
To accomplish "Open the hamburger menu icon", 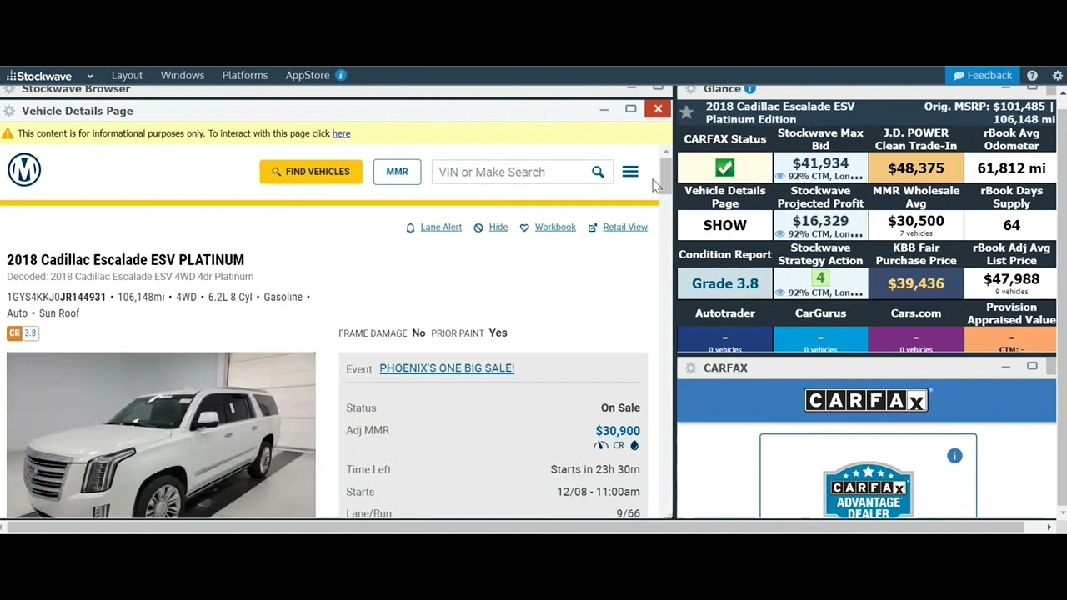I will 630,172.
